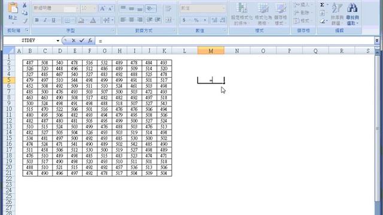383x215 pixels.
Task: Click the Fill down icon in editing group
Action: click(x=322, y=13)
